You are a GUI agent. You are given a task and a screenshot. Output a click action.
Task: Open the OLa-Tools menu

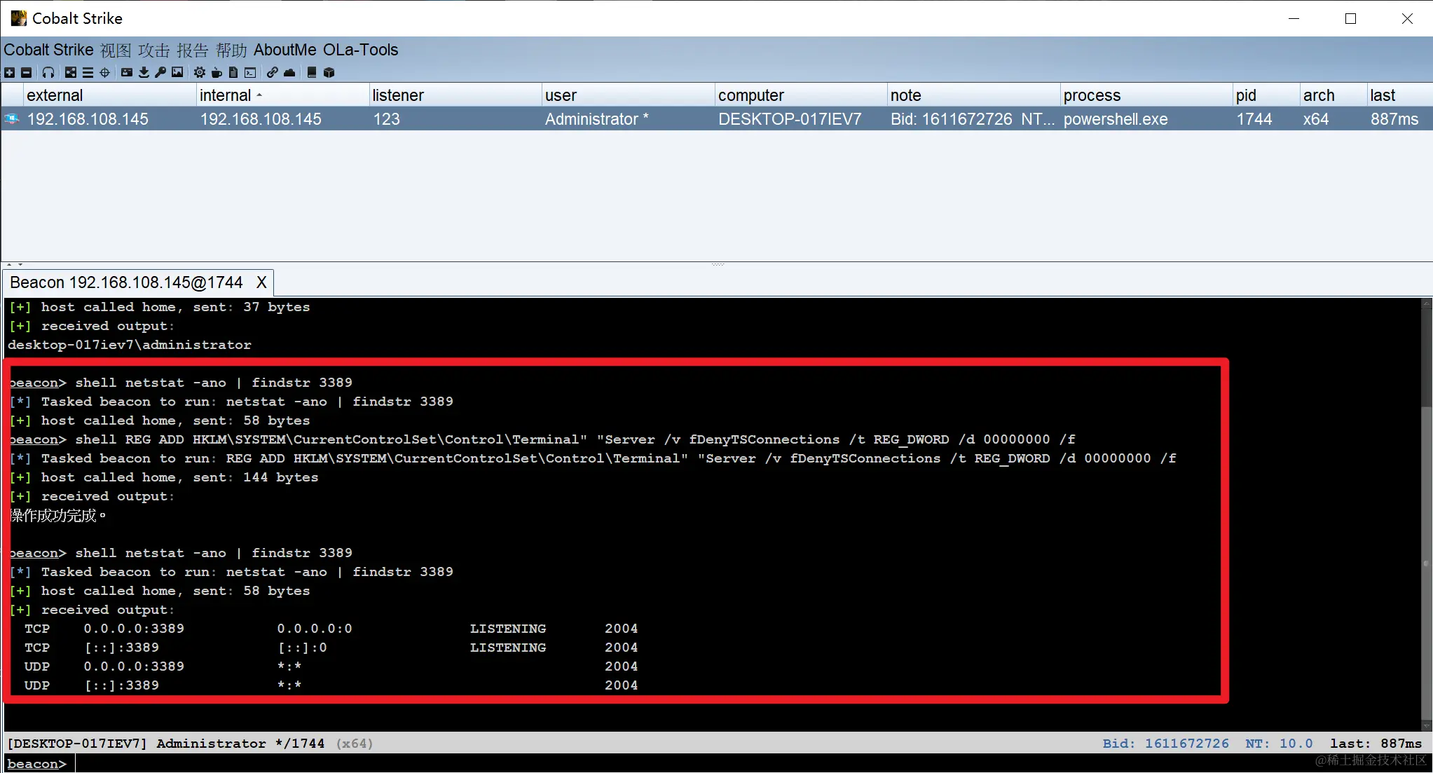coord(360,50)
